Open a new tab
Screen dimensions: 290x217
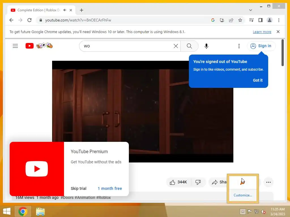82,10
